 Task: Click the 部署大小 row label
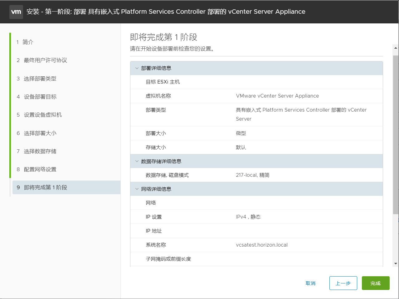pyautogui.click(x=156, y=133)
